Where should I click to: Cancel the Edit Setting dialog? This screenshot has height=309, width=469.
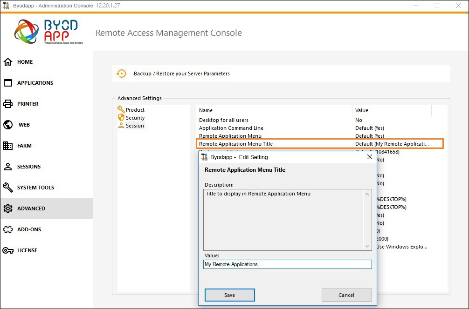pyautogui.click(x=346, y=295)
